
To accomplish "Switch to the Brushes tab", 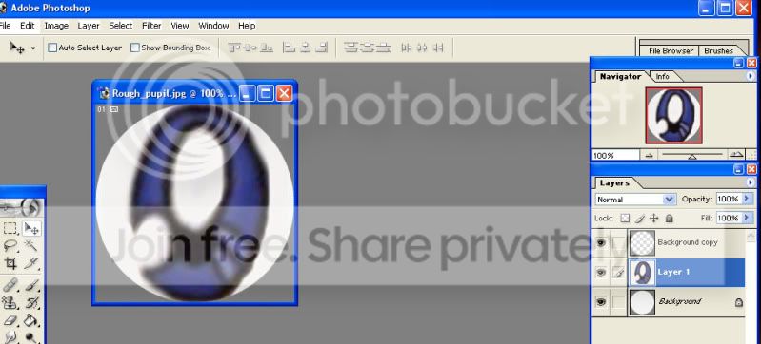I will [x=718, y=50].
